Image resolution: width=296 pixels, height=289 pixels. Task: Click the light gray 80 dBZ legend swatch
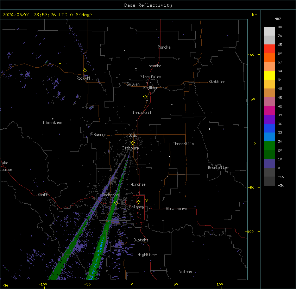tap(269, 31)
